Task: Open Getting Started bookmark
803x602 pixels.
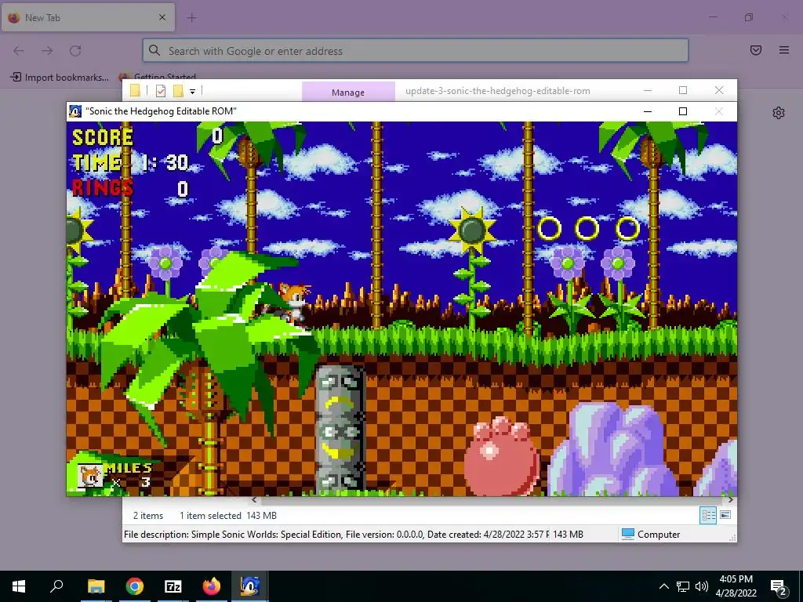Action: (x=158, y=77)
